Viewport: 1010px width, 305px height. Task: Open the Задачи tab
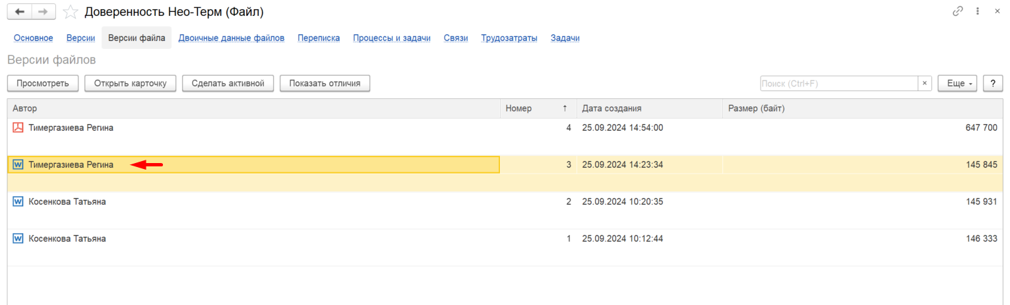(565, 38)
